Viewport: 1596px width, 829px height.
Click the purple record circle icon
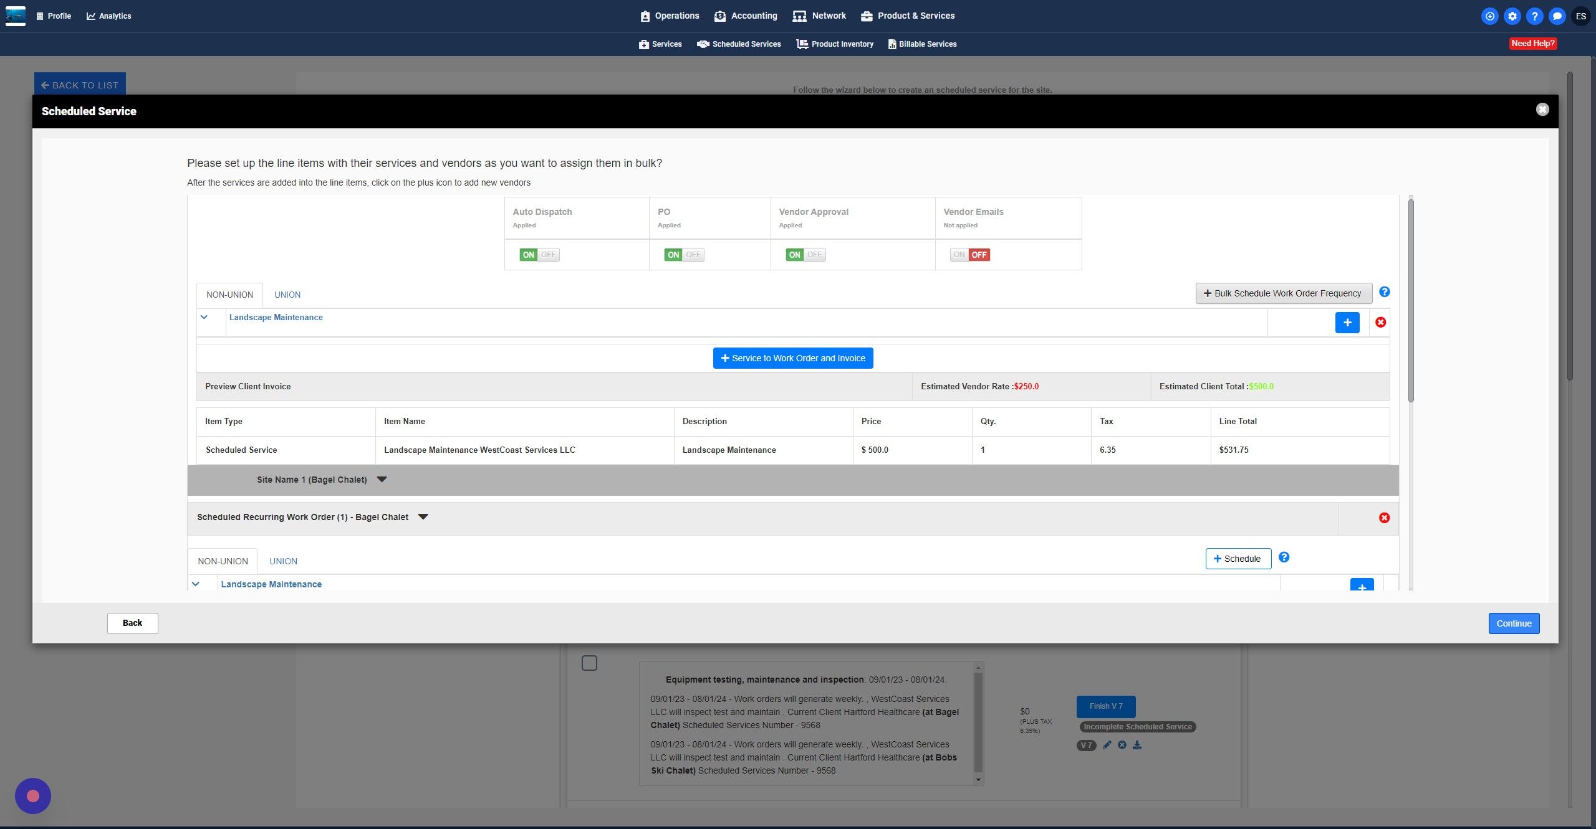tap(33, 796)
